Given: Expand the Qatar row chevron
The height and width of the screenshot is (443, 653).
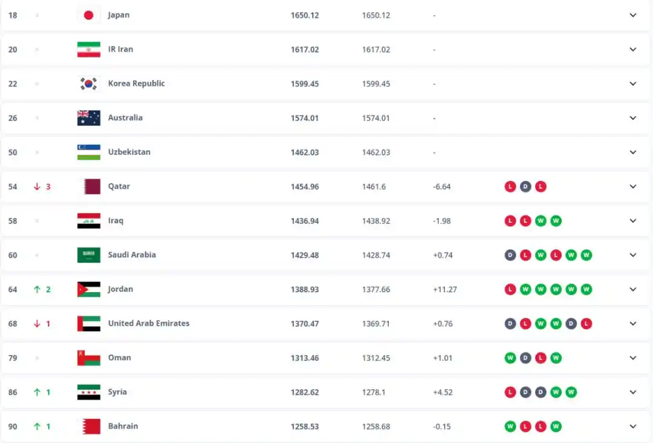Looking at the screenshot, I should [x=633, y=186].
